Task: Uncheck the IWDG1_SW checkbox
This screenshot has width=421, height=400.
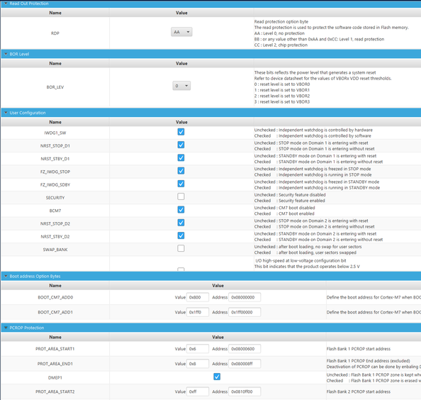Action: (181, 132)
